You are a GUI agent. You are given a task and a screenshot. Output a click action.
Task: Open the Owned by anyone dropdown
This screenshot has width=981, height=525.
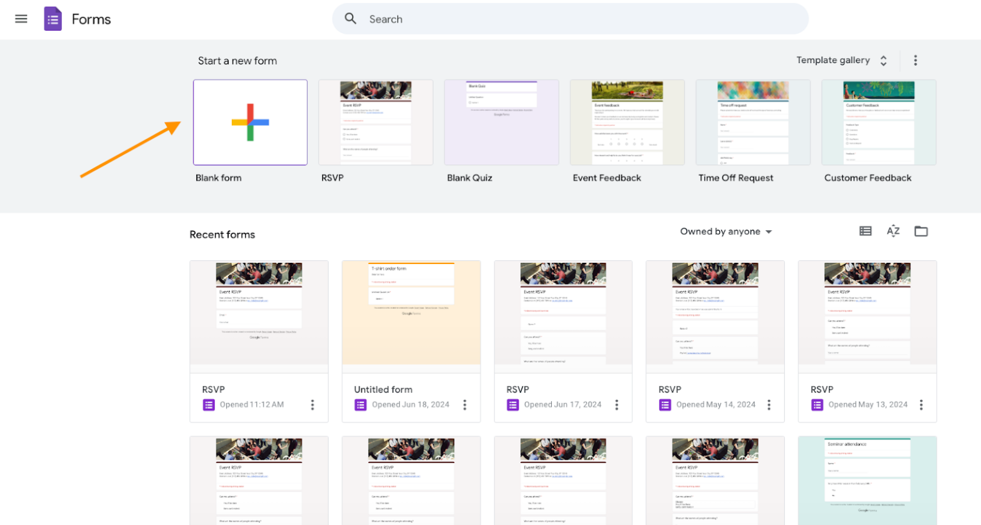[x=726, y=232]
